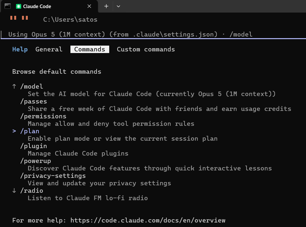Select the /plugin command
Image resolution: width=306 pixels, height=227 pixels.
[x=34, y=146]
